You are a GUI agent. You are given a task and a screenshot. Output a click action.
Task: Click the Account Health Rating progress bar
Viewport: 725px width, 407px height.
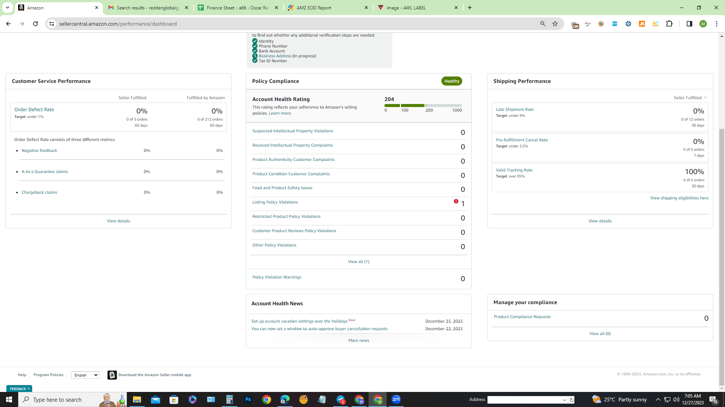click(423, 106)
